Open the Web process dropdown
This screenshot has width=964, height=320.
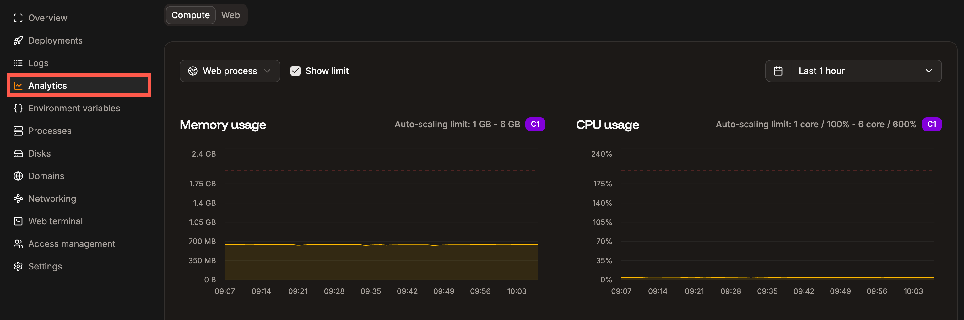coord(230,71)
